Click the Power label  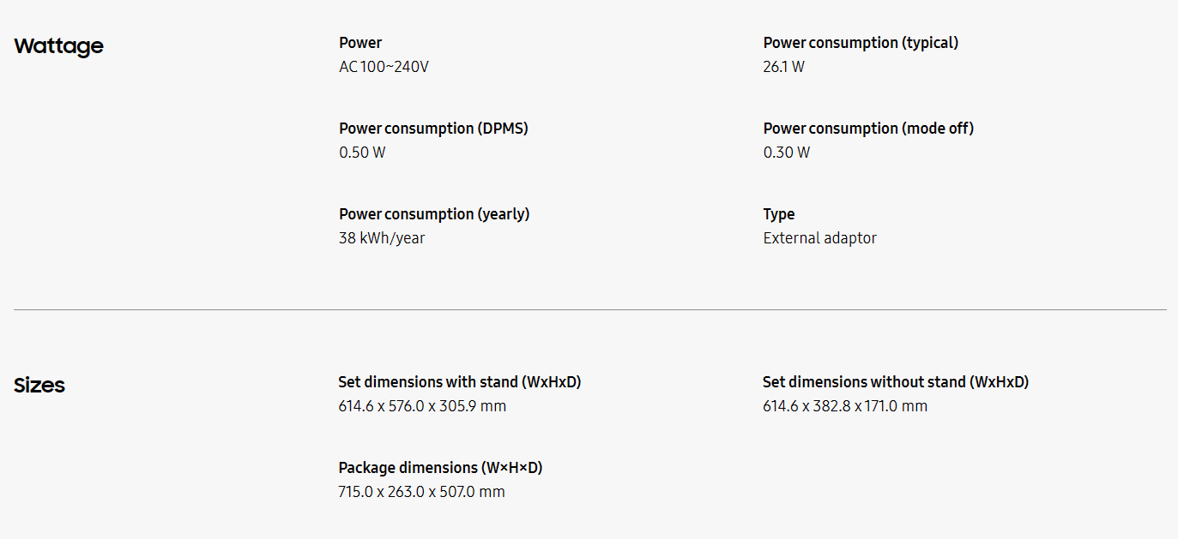(360, 43)
